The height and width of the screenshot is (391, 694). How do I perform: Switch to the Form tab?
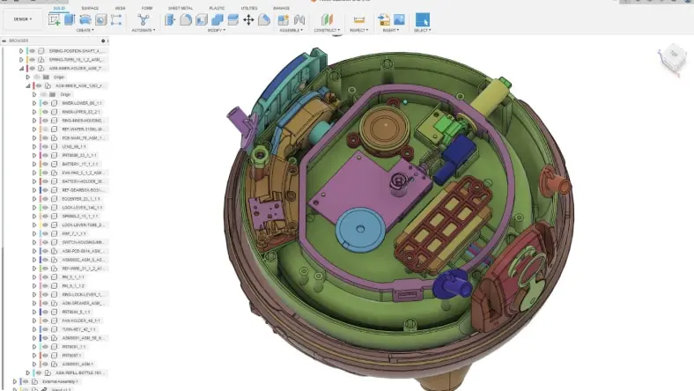coord(147,8)
